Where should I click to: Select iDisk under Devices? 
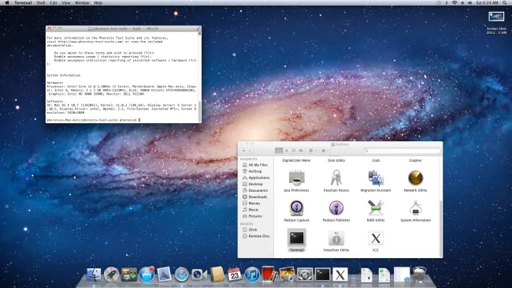(x=250, y=230)
